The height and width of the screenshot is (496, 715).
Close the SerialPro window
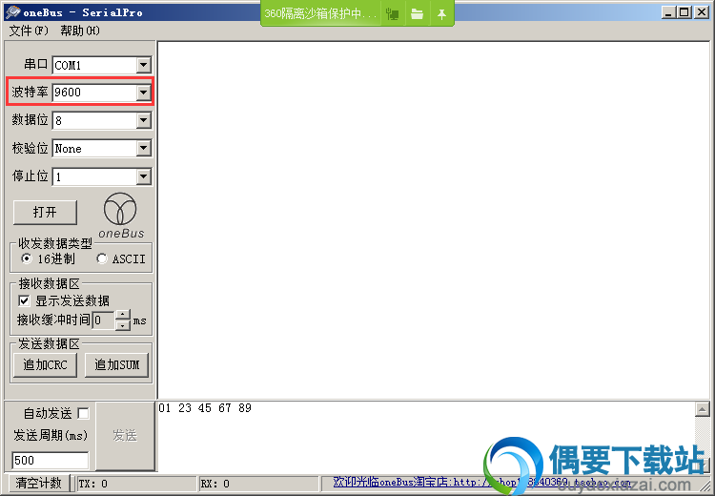point(702,12)
